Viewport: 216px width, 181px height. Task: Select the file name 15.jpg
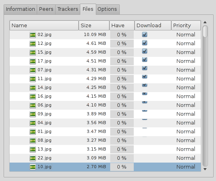click(44, 52)
